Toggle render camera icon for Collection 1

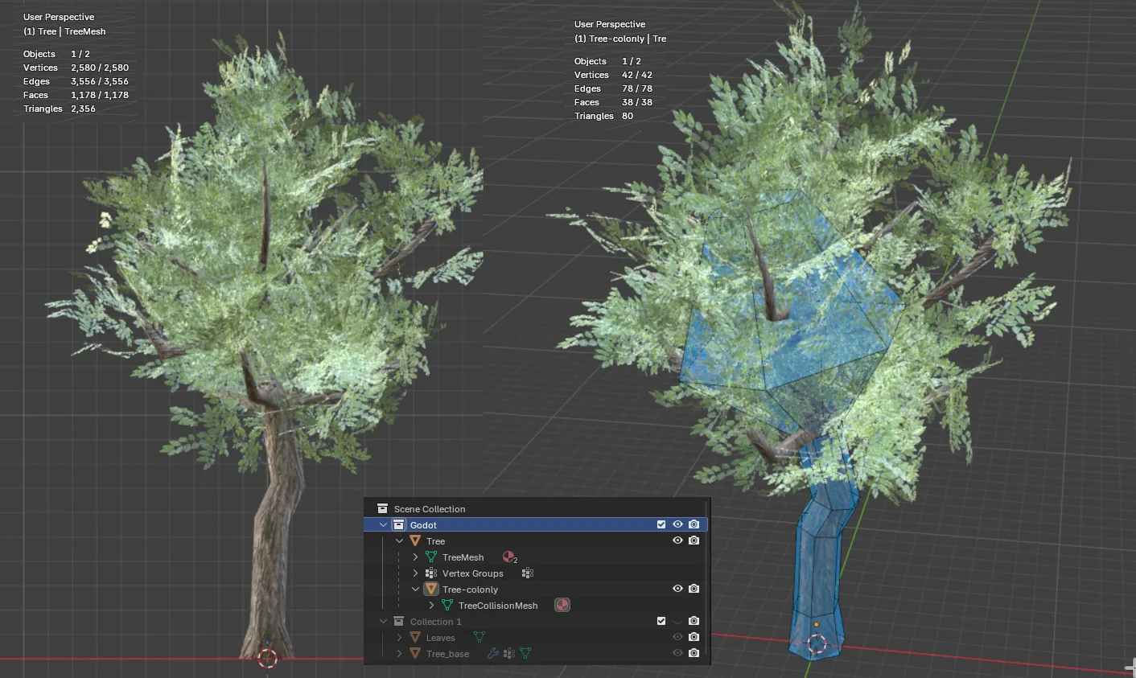click(x=694, y=621)
